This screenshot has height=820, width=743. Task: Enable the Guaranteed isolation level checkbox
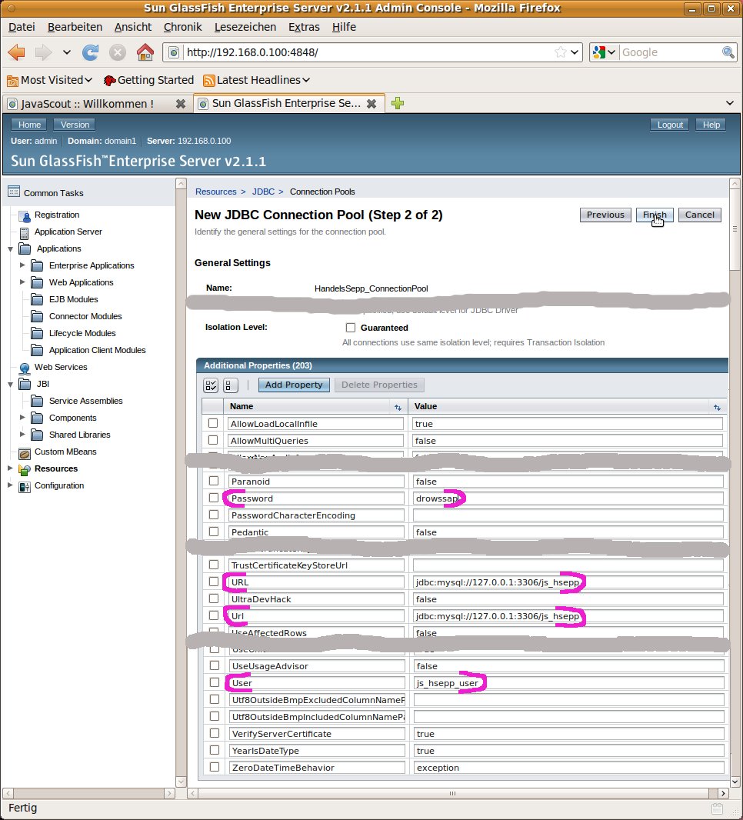(351, 328)
